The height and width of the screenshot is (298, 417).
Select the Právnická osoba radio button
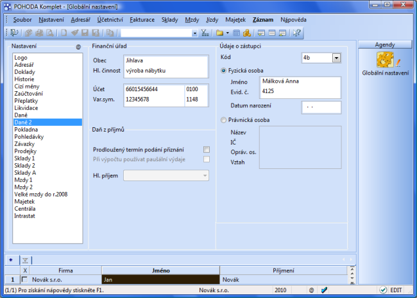pyautogui.click(x=224, y=120)
